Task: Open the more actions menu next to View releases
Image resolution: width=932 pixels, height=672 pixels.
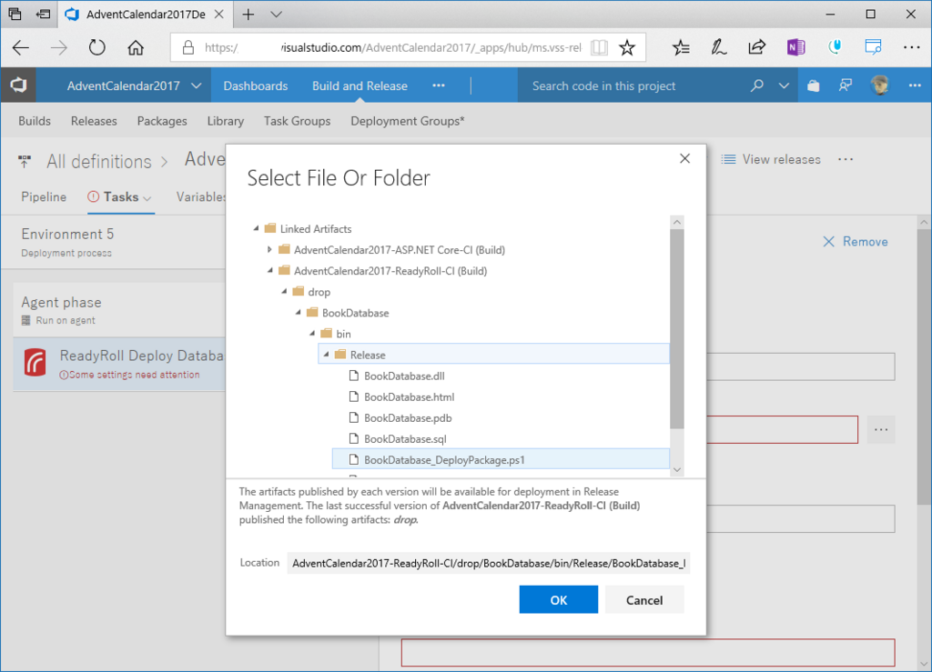Action: pos(846,159)
